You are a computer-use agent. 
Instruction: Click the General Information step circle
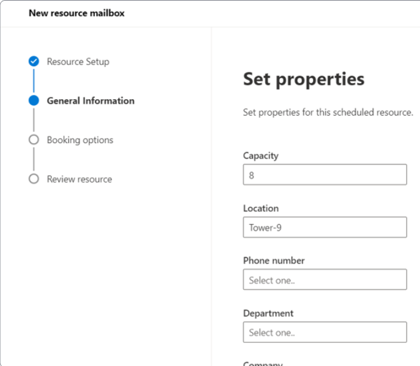34,101
